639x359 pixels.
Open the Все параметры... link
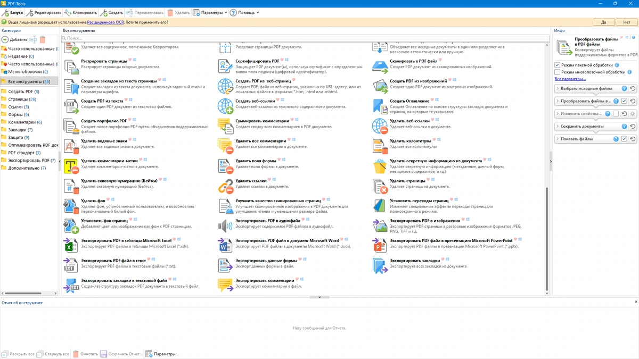570,79
